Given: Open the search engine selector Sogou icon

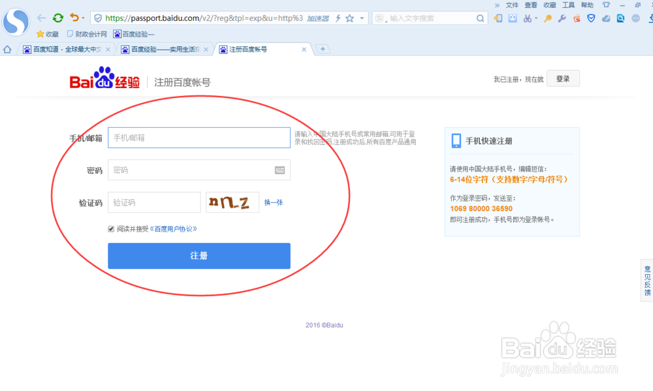Looking at the screenshot, I should click(x=379, y=18).
